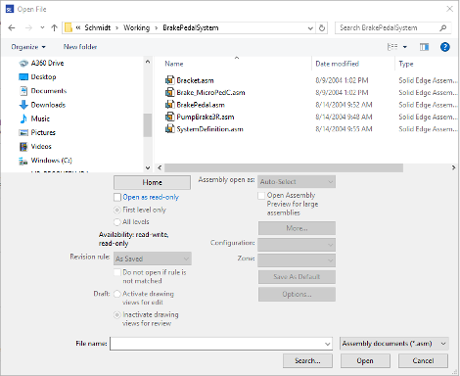Sort by the Name column header
This screenshot has height=376, width=460.
tap(174, 64)
